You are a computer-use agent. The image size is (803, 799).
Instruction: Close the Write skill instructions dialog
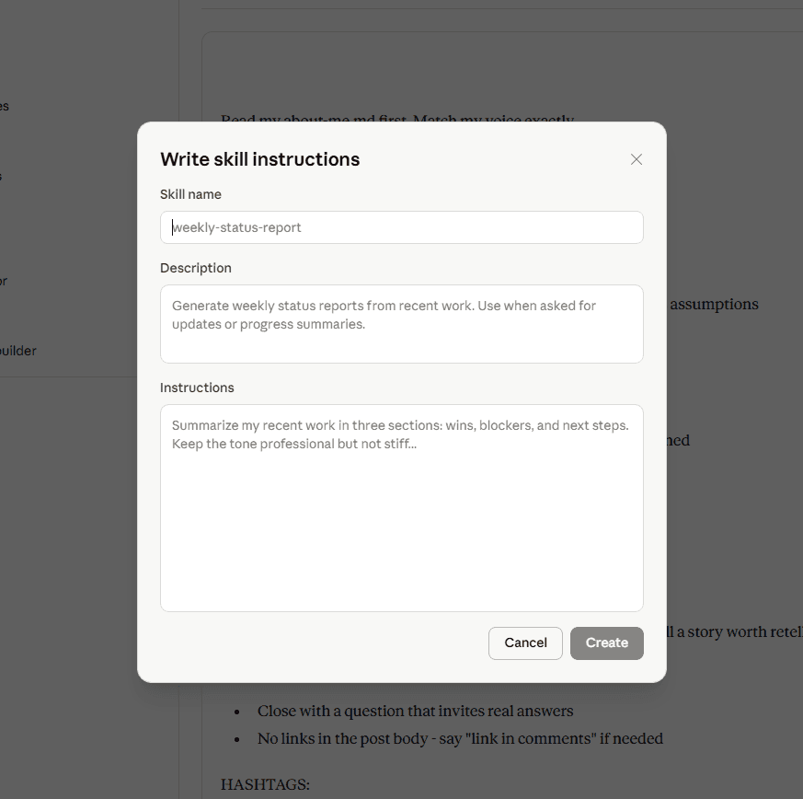click(x=636, y=159)
